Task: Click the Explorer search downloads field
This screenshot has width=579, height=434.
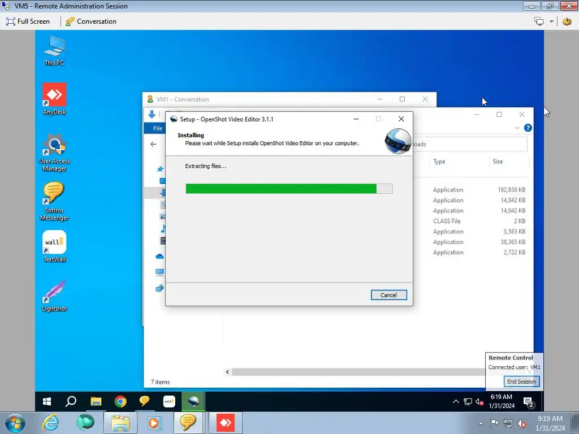Action: (470, 144)
